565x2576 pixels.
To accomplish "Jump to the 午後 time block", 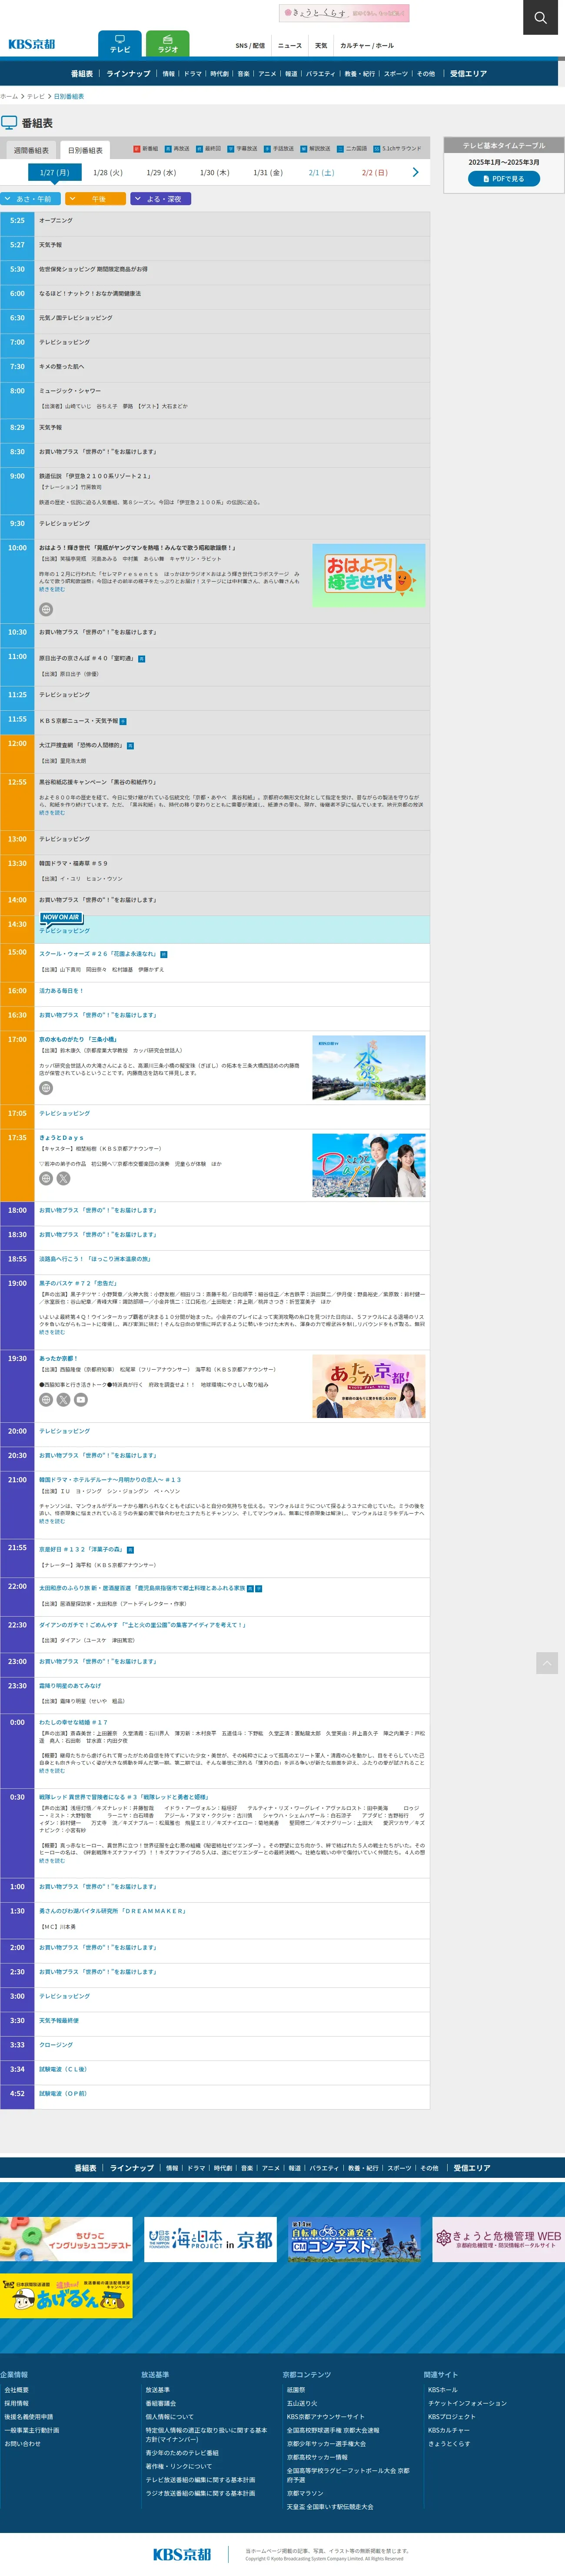I will 97,199.
